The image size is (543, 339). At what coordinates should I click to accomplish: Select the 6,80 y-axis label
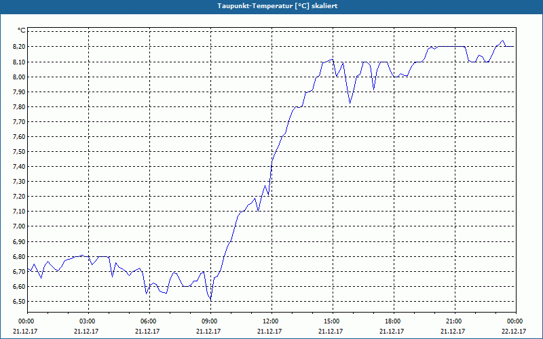19,257
